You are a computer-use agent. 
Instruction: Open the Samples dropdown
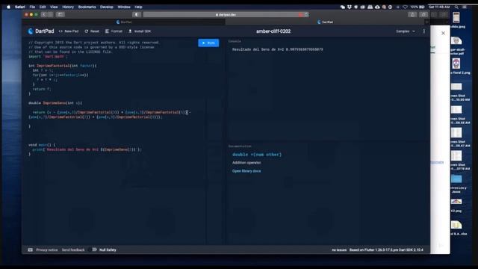coord(406,31)
